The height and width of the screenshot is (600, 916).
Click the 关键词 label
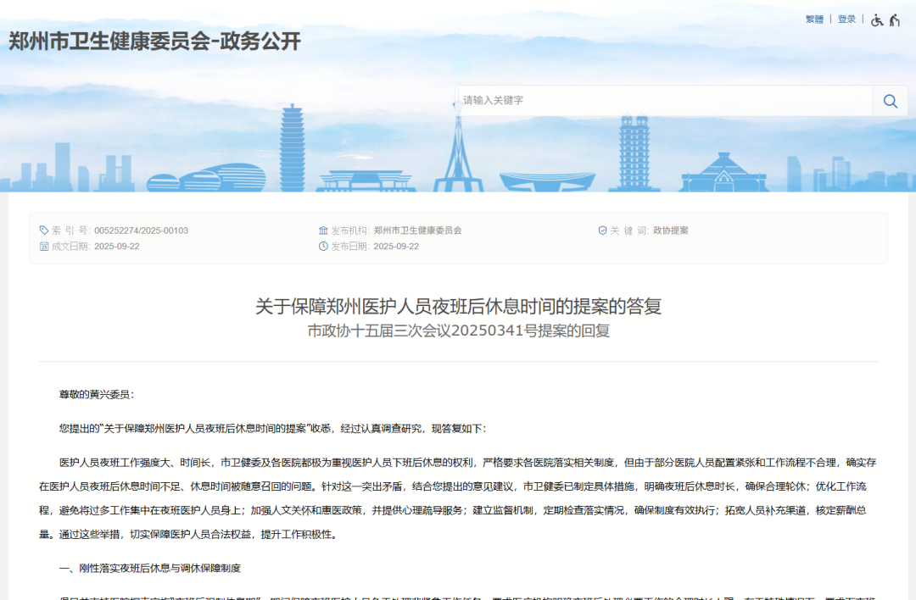pos(628,231)
